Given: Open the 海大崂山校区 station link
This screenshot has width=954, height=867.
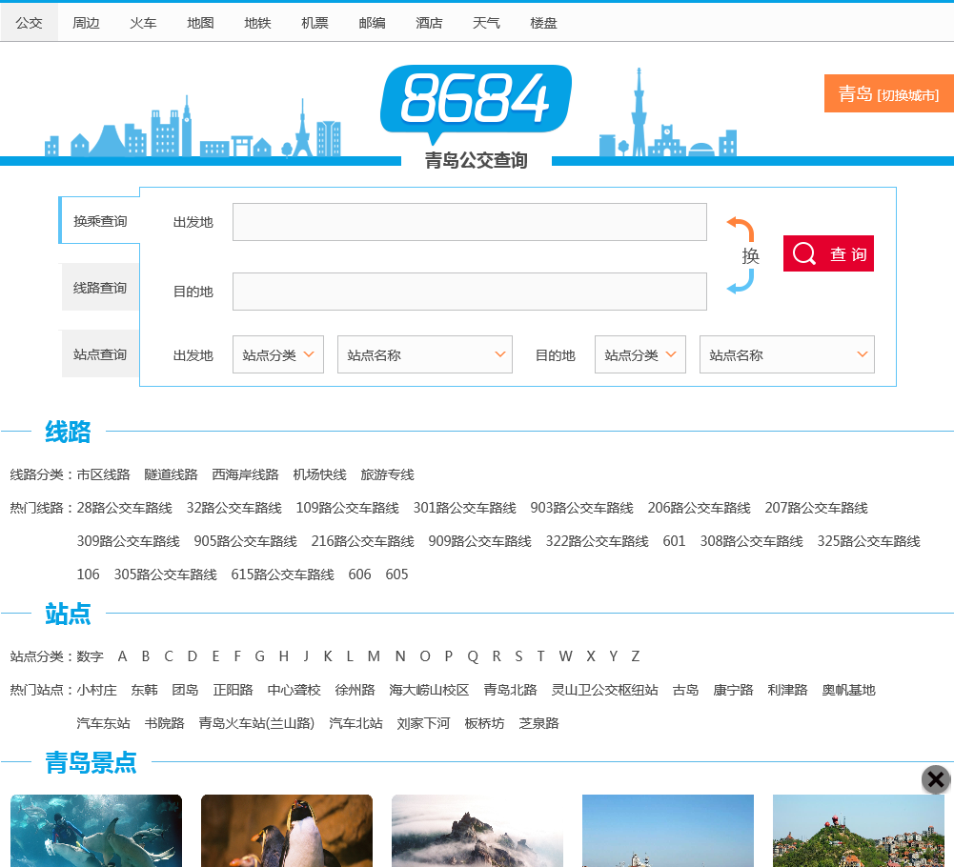Looking at the screenshot, I should 429,690.
